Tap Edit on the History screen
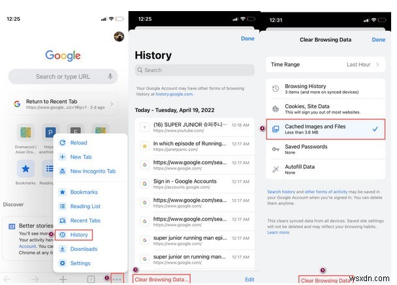 [249, 279]
